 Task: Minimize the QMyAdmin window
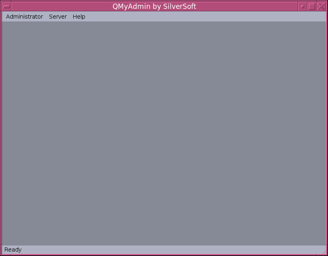coord(302,6)
